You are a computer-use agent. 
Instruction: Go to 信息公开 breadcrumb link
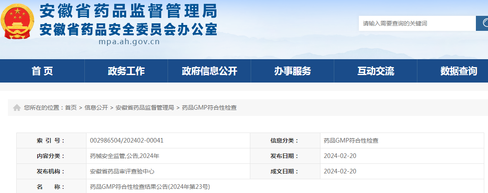[x=96, y=108]
